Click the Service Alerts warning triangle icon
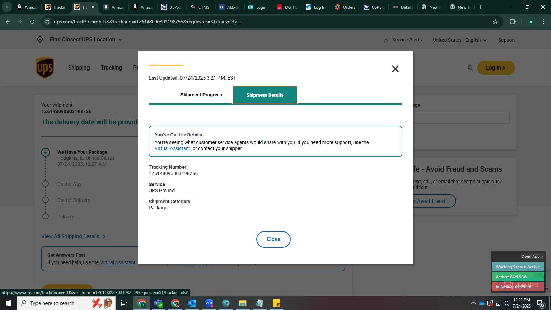The width and height of the screenshot is (551, 310). click(386, 40)
